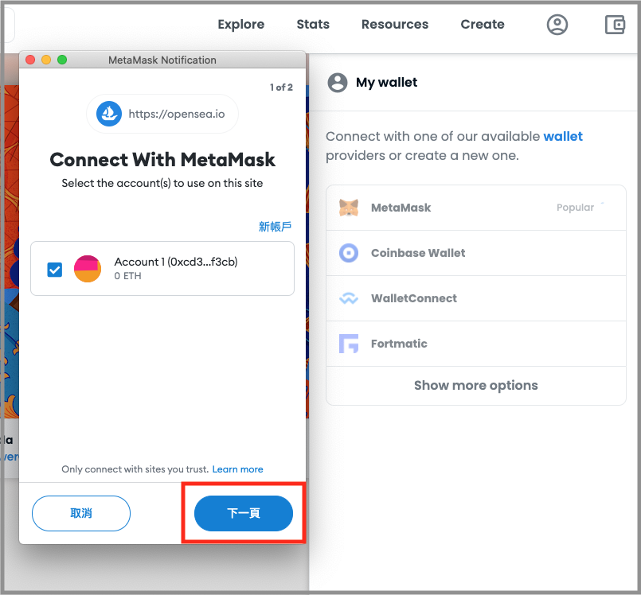Click Account 1 colorful avatar

point(88,269)
